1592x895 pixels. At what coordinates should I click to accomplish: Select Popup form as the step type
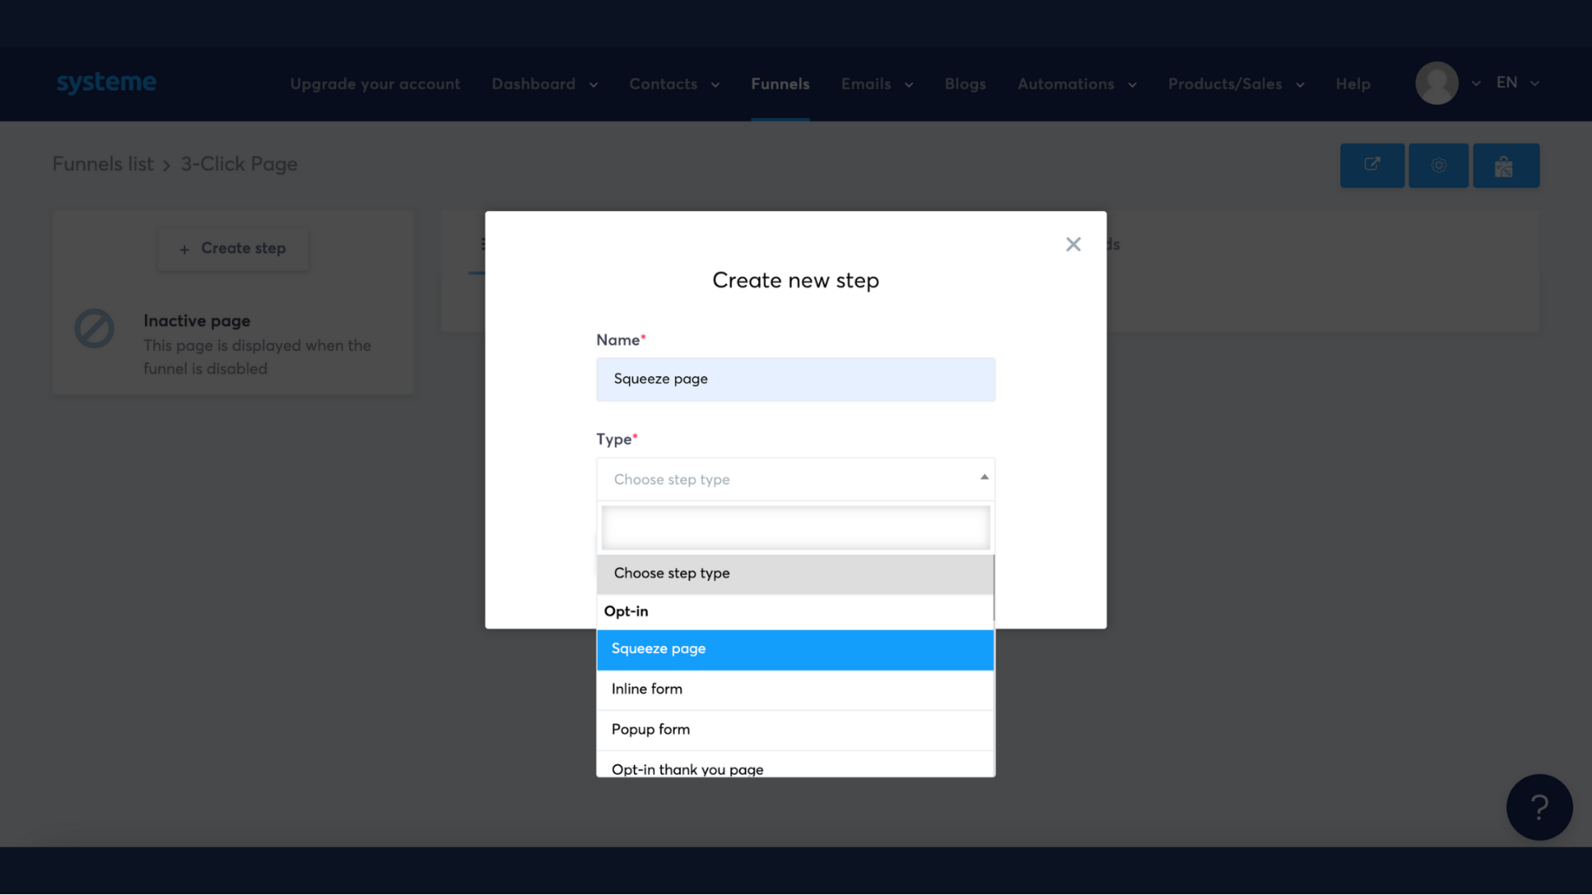[x=795, y=730]
